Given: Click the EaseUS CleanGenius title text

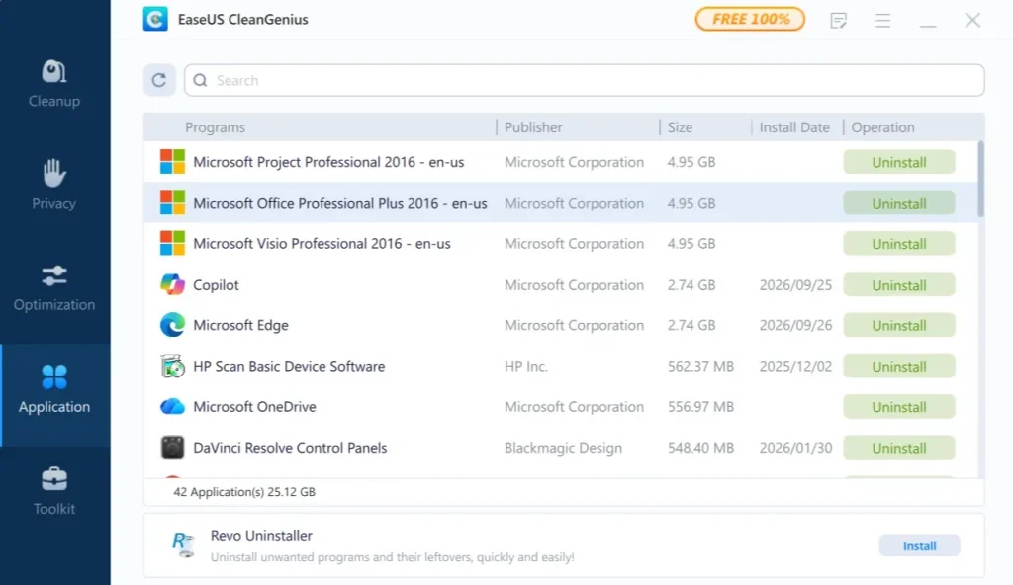Looking at the screenshot, I should 243,20.
